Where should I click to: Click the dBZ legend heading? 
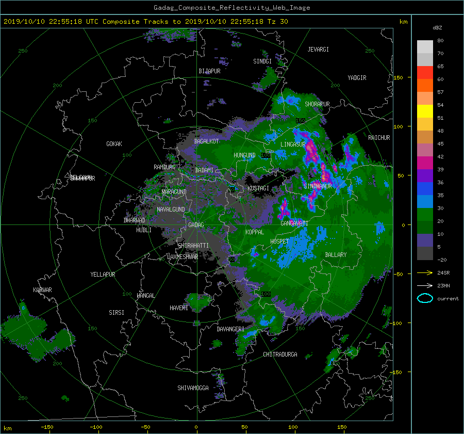(x=437, y=28)
